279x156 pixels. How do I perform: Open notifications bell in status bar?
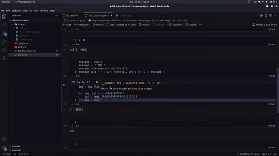point(275,154)
